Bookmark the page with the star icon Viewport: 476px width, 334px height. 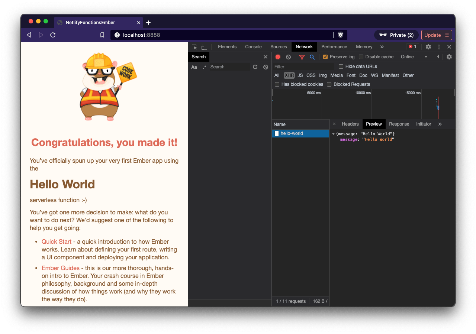(102, 35)
